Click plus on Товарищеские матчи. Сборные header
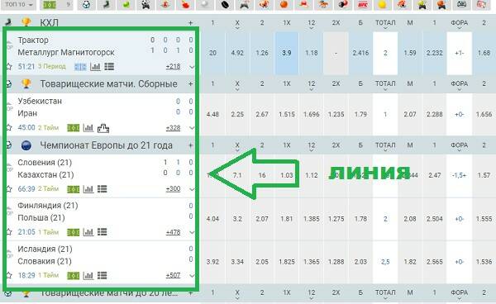 click(190, 84)
